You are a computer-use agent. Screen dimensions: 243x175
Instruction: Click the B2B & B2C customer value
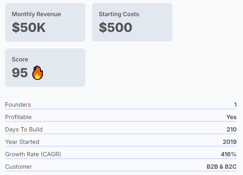[x=222, y=167]
